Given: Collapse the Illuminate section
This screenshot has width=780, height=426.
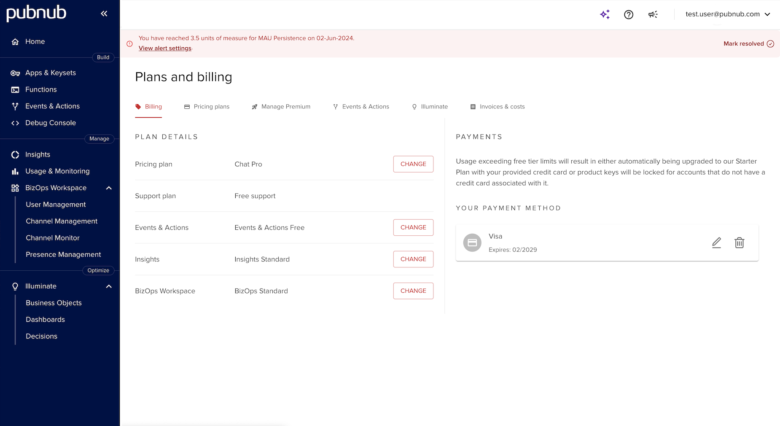Looking at the screenshot, I should 109,286.
